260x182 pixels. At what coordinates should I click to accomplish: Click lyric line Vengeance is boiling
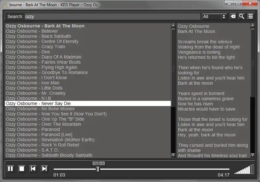click(199, 52)
